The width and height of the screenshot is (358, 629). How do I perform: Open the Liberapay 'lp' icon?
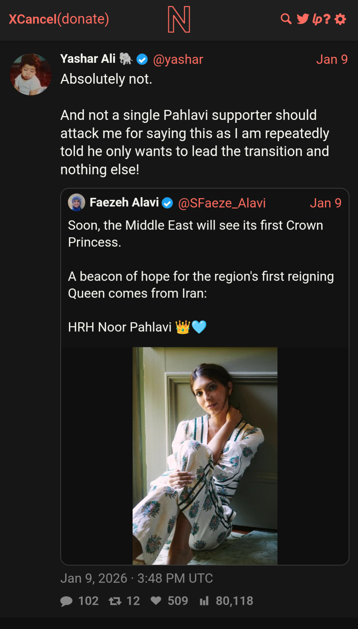click(x=317, y=19)
